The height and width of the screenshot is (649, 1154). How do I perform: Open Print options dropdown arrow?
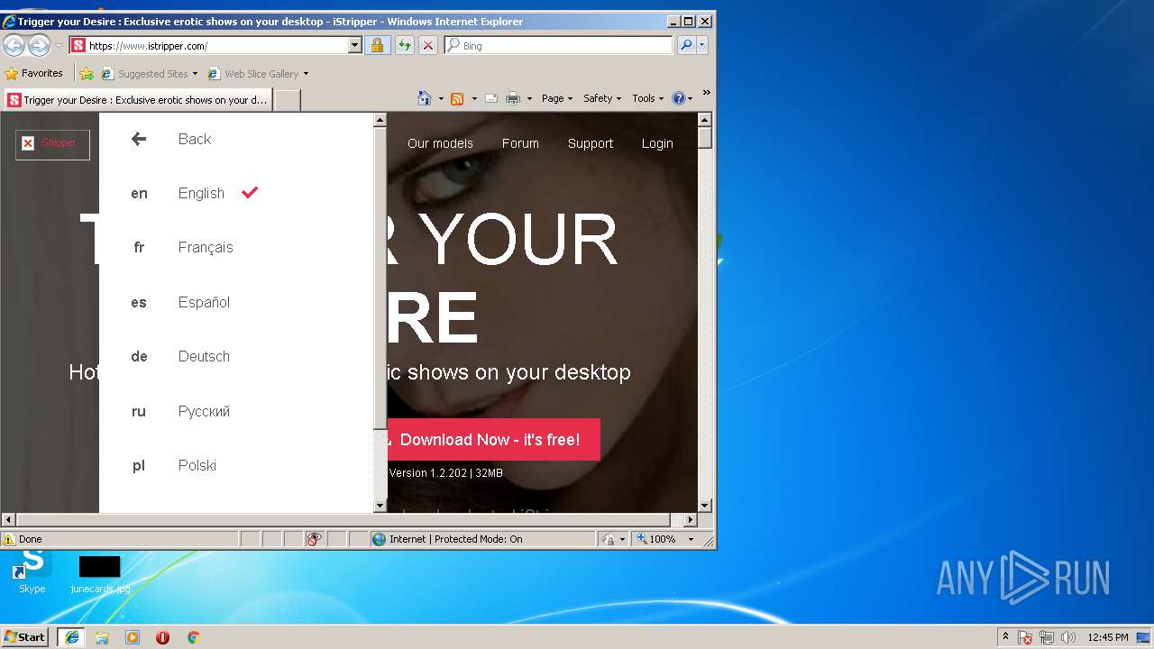tap(529, 98)
